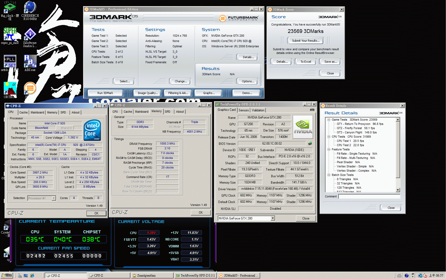This screenshot has height=279, width=446.
Task: Open the SPD tab in the CPU-Z Memory window
Action: 168,112
